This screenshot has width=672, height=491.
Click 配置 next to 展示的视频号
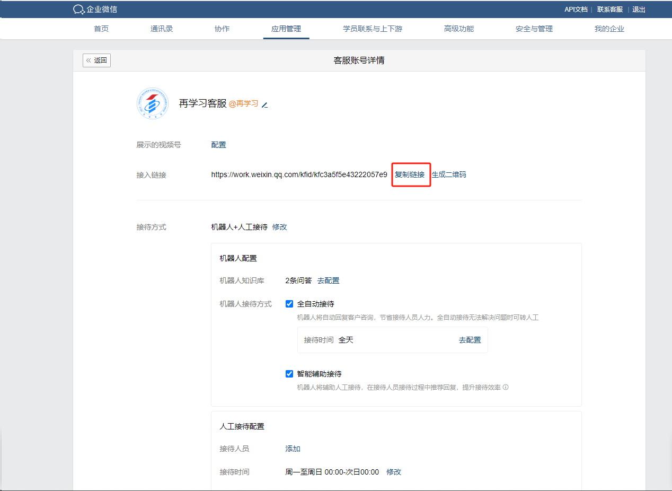coord(219,145)
